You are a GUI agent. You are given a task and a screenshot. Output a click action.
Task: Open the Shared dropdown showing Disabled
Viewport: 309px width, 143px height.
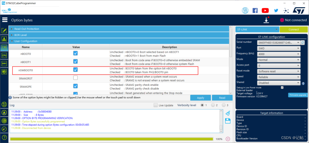pos(279,83)
